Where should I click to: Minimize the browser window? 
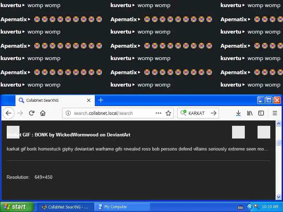(x=260, y=100)
